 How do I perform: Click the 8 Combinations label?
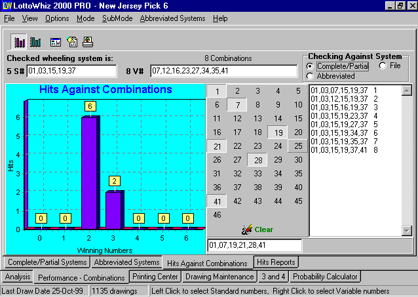228,58
